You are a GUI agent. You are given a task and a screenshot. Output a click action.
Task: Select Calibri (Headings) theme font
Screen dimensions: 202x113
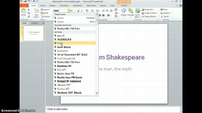coord(74,18)
